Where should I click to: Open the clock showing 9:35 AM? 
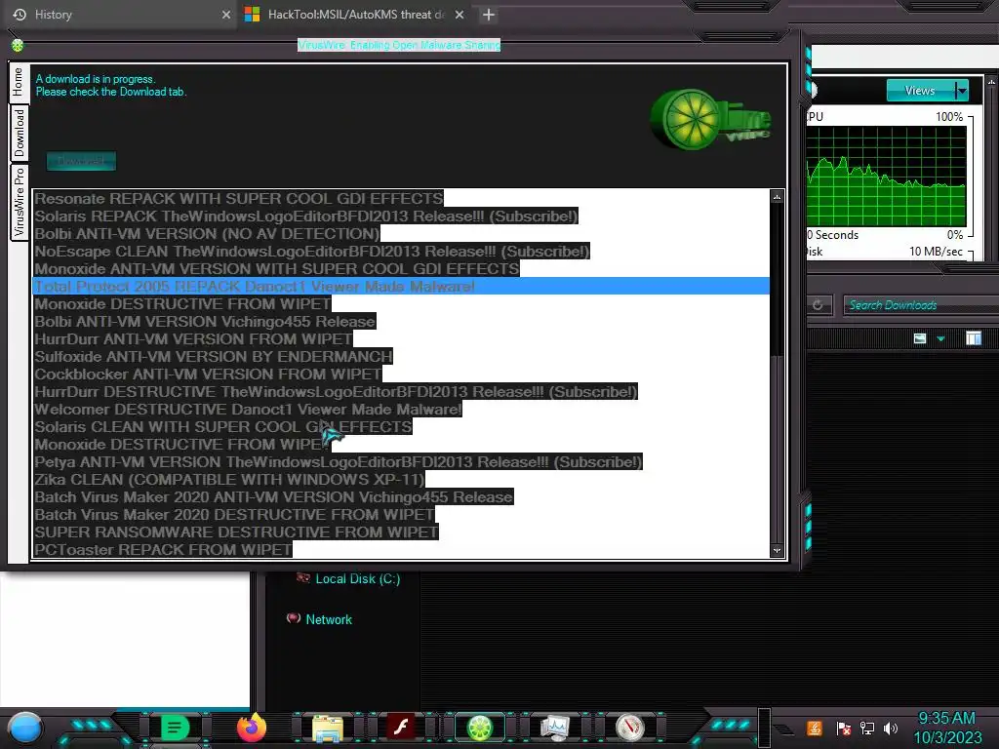(x=946, y=728)
